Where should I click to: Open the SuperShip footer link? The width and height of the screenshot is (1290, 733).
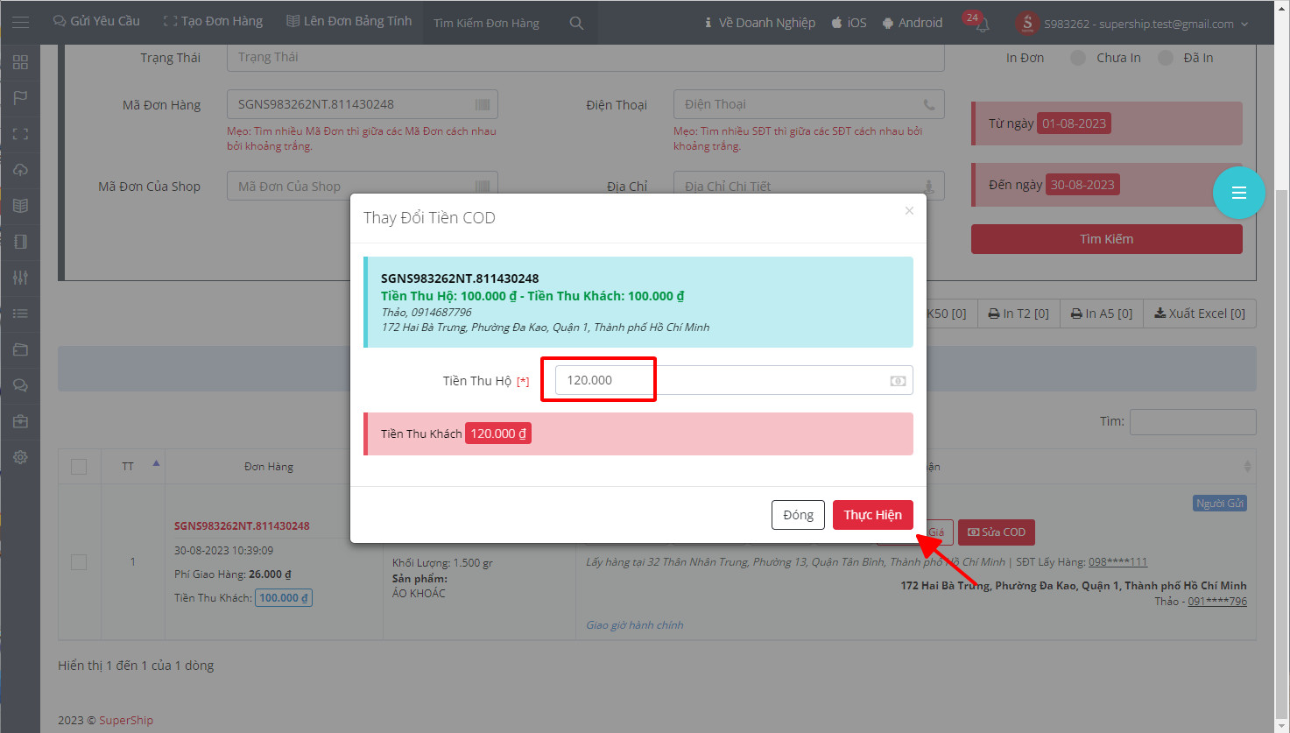126,721
